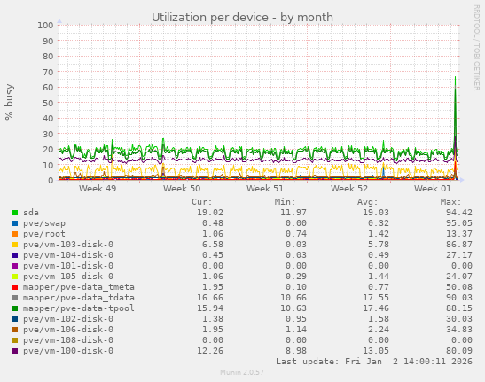
Task: Click the 'Cur:' column header
Action: [202, 202]
